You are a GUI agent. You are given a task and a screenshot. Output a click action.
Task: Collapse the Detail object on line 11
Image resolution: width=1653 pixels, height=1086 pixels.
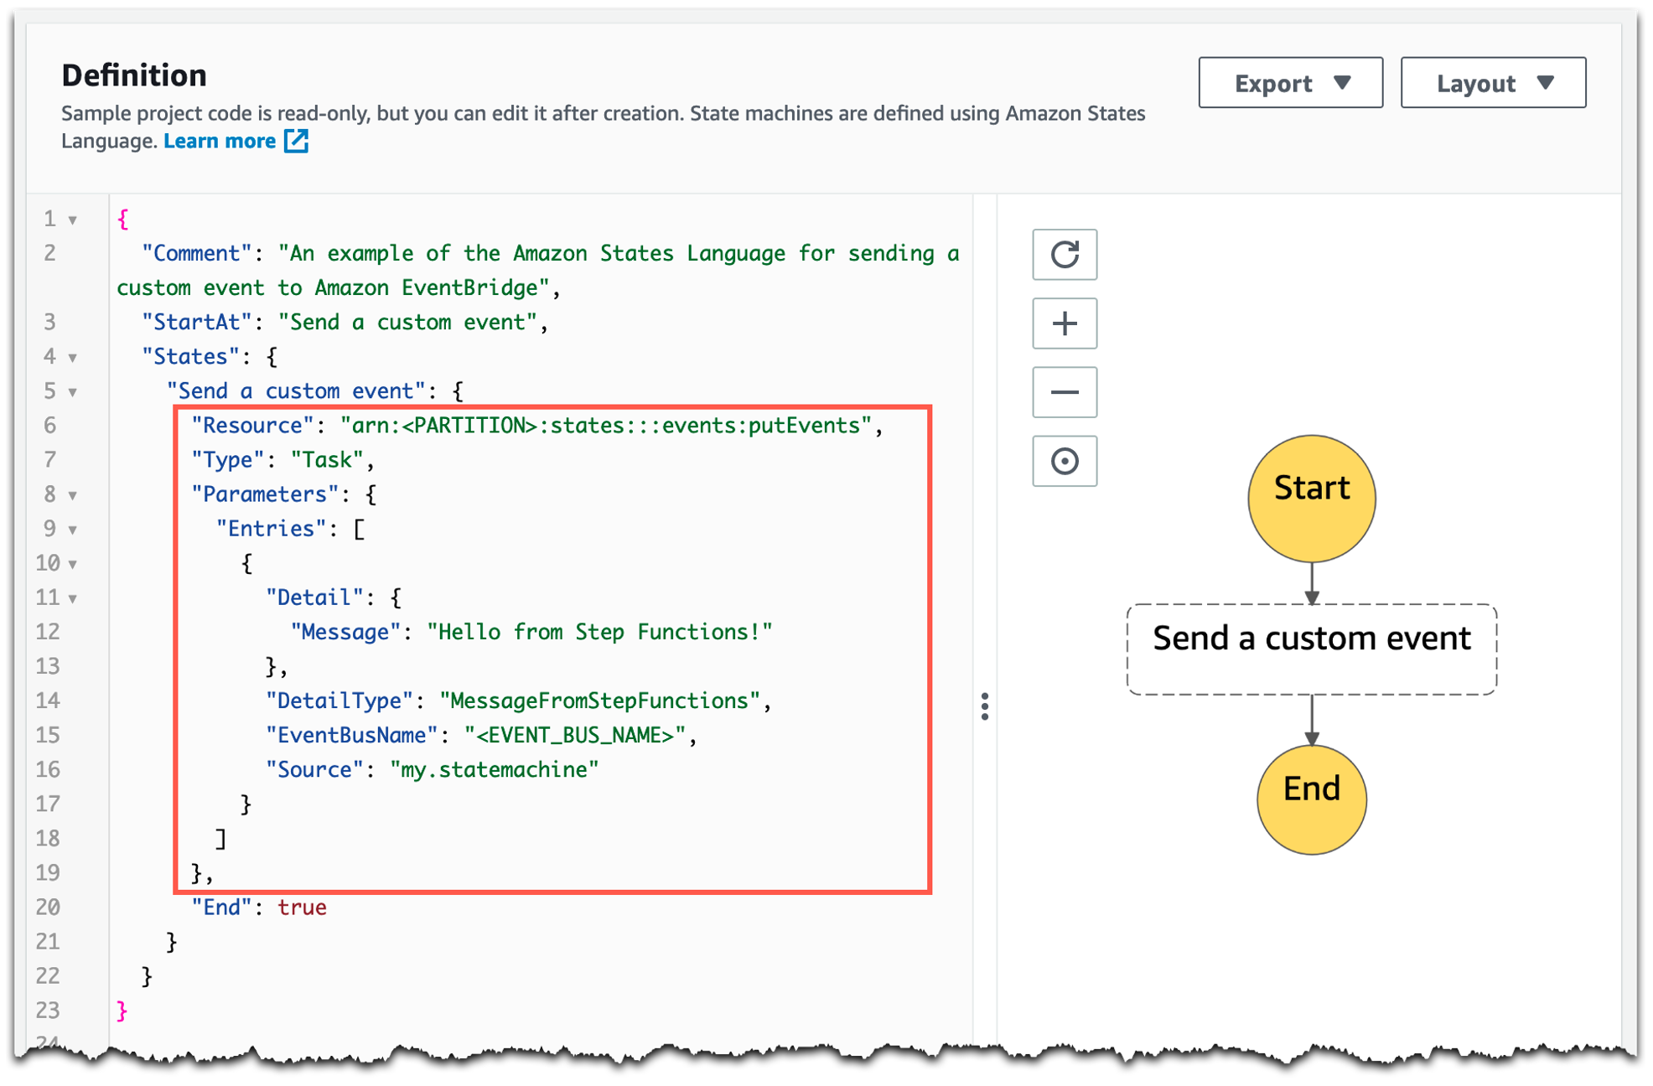coord(73,598)
